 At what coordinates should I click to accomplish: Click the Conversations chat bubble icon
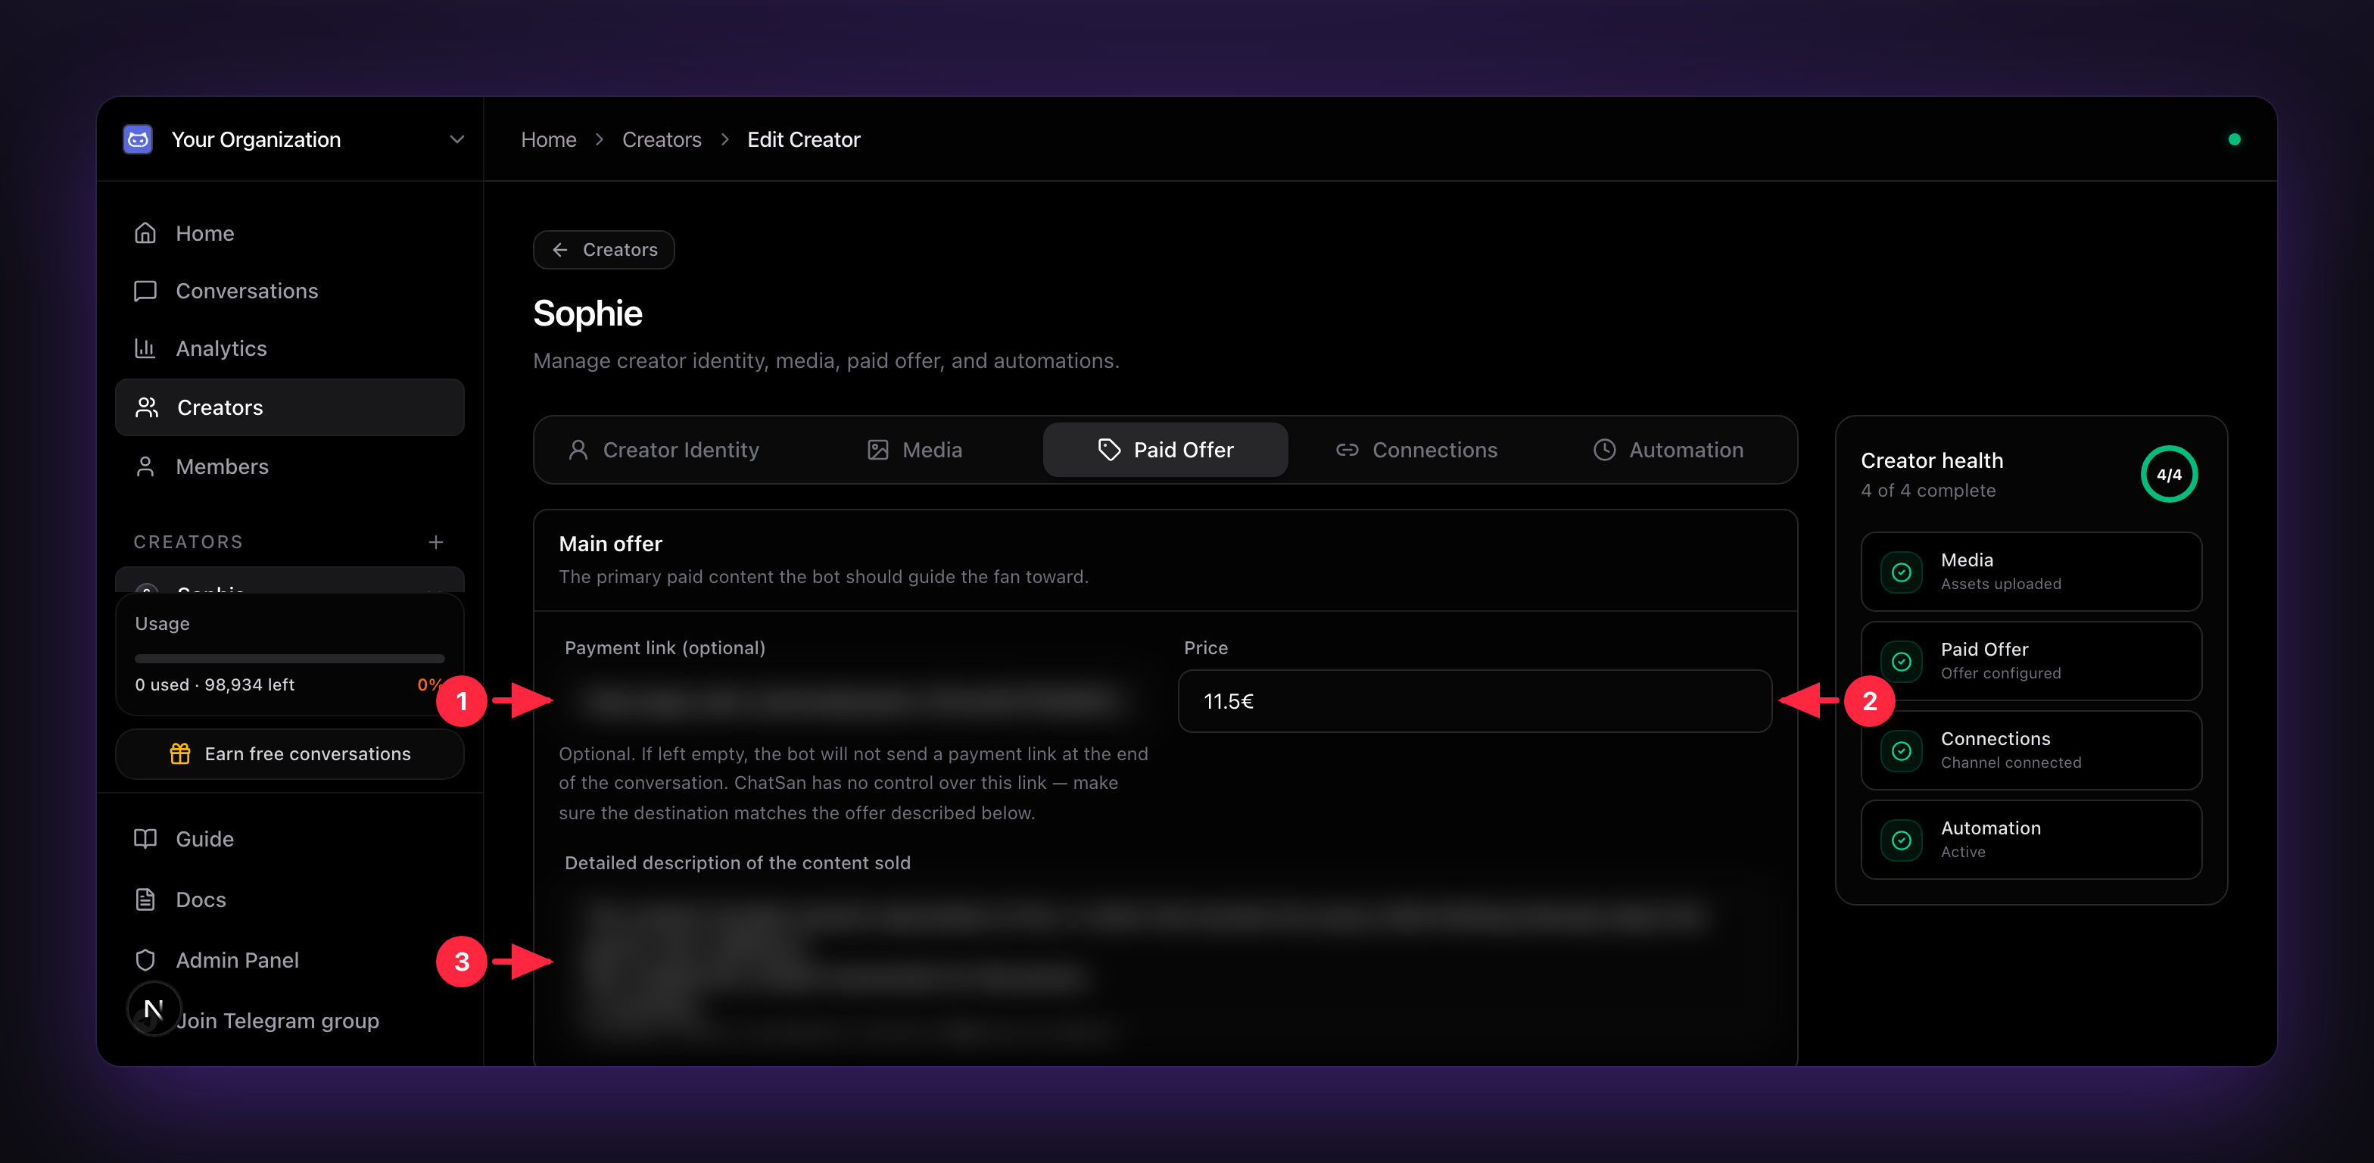[145, 292]
